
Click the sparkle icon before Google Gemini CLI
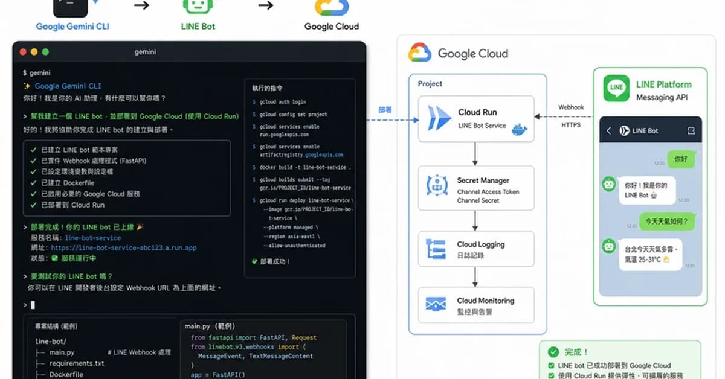pyautogui.click(x=27, y=86)
